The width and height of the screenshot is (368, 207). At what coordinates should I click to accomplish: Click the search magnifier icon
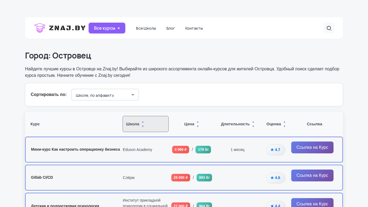(329, 28)
